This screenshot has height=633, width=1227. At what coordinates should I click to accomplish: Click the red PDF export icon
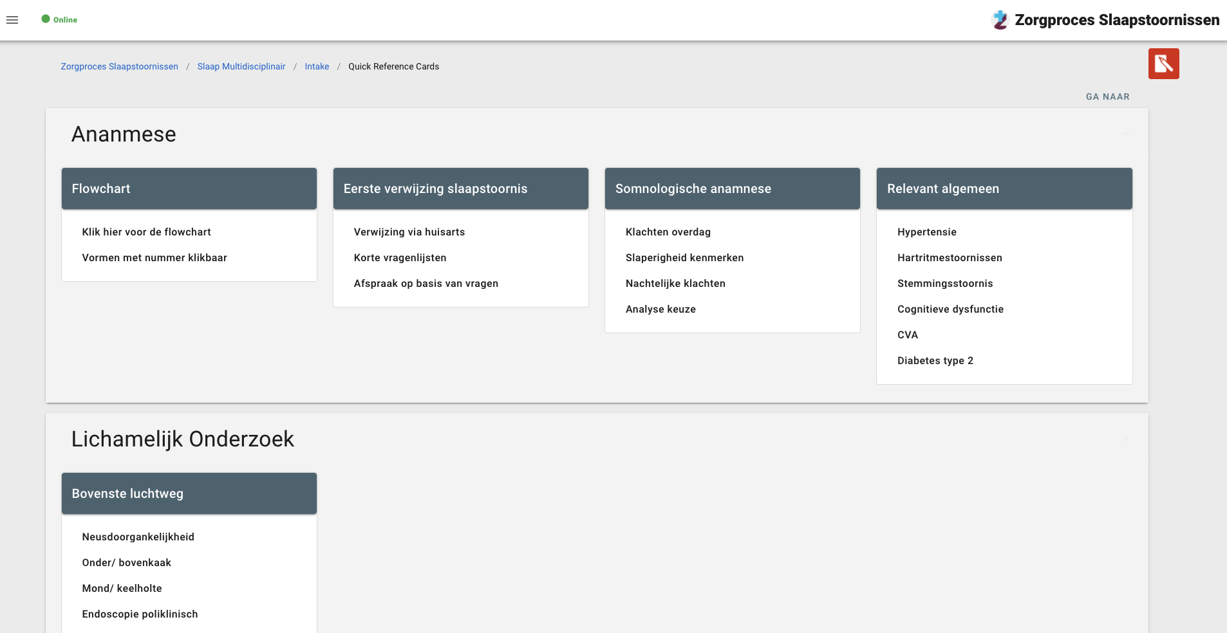1163,64
